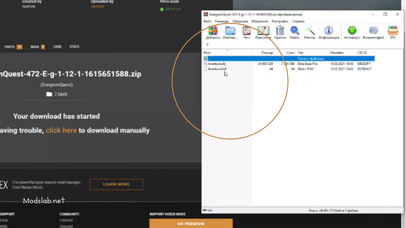Click the View (Просмотр) book icon
The height and width of the screenshot is (228, 406).
[263, 31]
